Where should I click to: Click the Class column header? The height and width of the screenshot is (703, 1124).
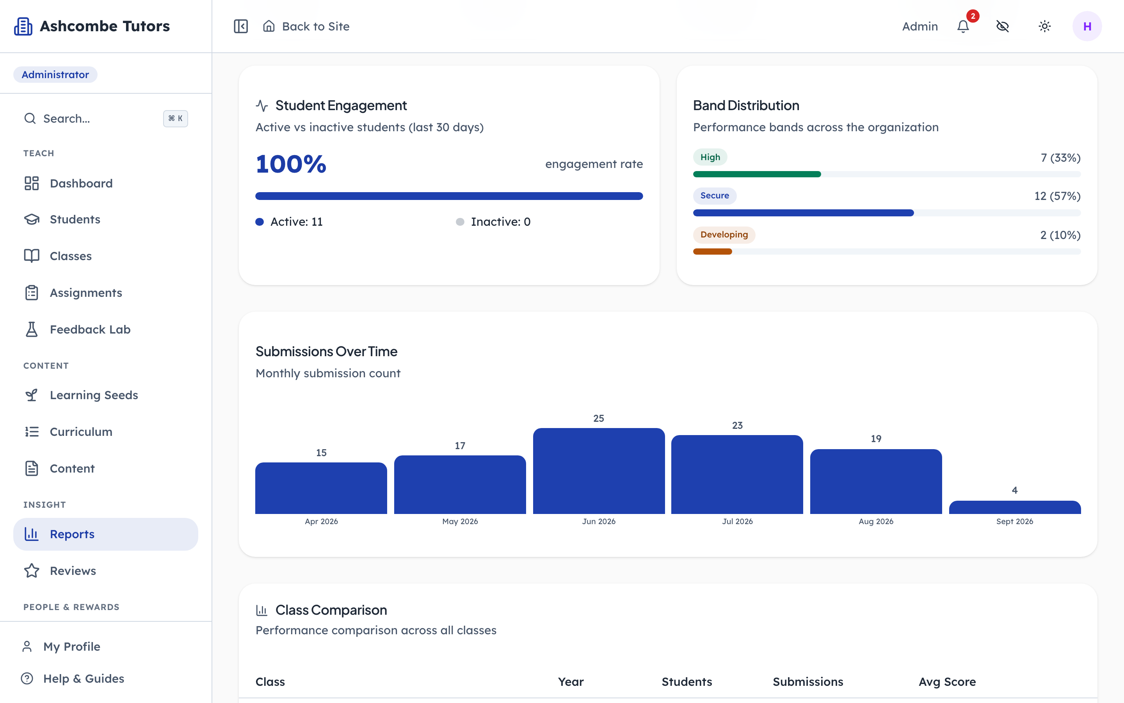pyautogui.click(x=270, y=682)
